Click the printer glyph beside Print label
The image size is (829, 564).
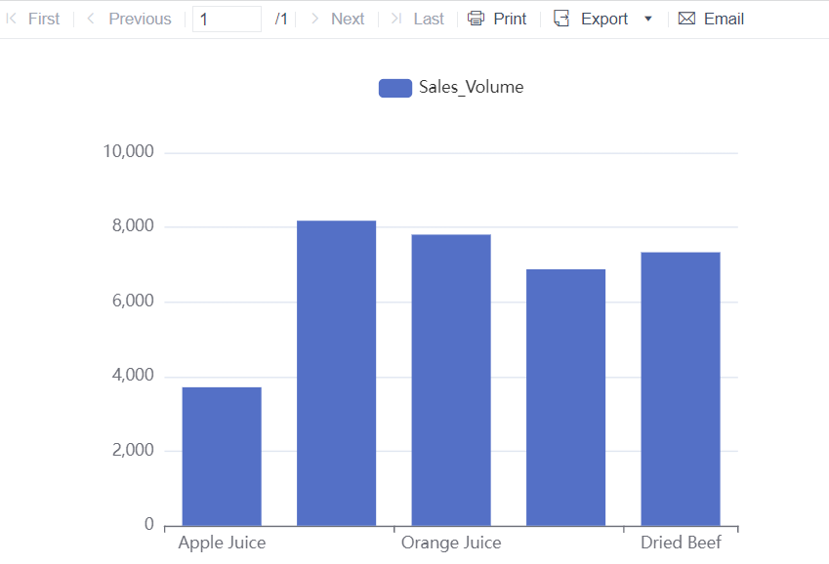click(475, 19)
